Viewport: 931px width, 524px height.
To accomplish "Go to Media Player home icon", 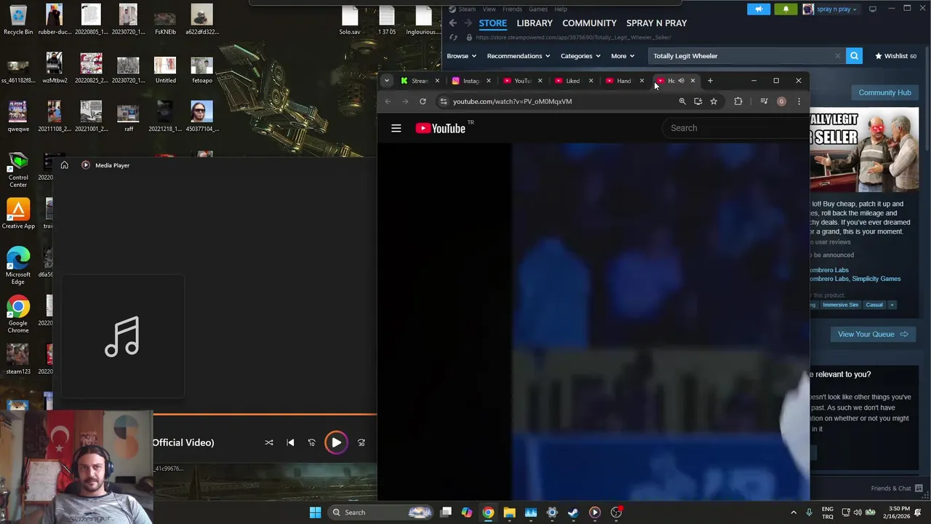I will click(x=64, y=165).
